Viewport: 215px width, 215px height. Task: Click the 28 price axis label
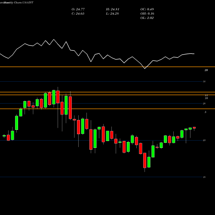[204, 104]
